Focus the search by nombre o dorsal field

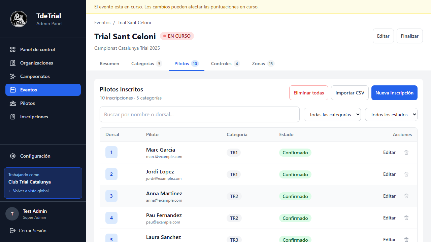click(x=199, y=115)
